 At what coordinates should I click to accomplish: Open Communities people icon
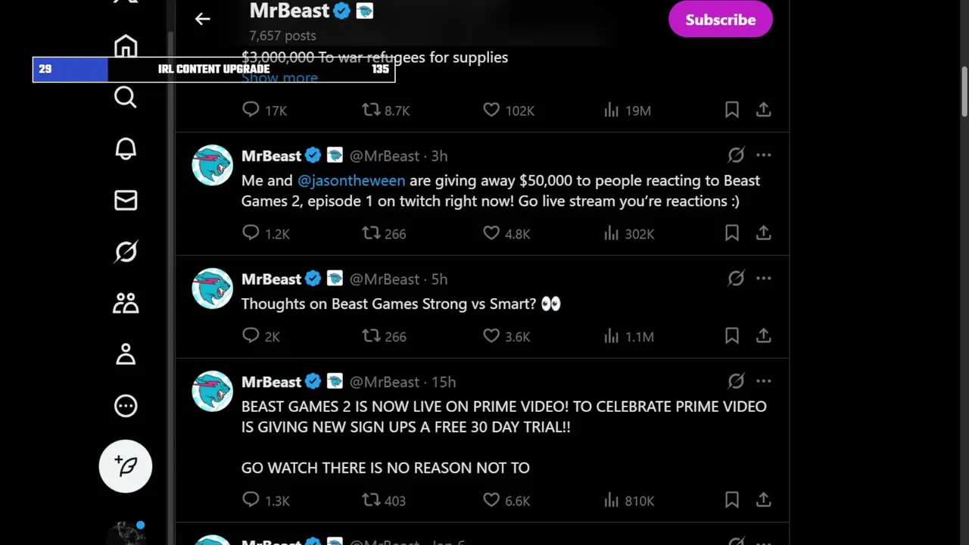(126, 303)
